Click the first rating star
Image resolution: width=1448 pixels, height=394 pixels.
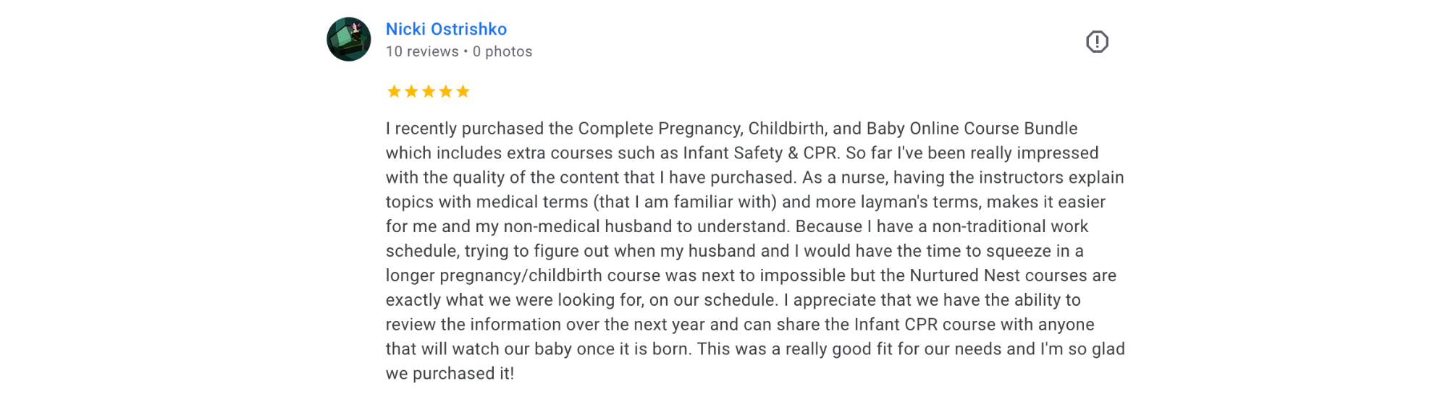[x=394, y=91]
